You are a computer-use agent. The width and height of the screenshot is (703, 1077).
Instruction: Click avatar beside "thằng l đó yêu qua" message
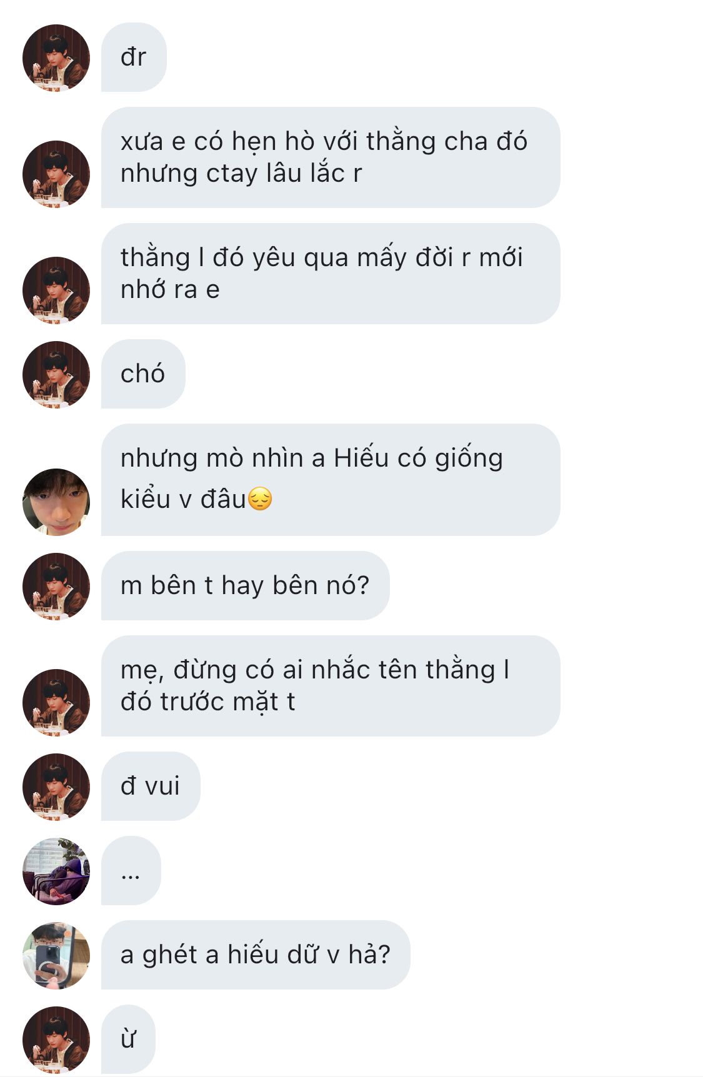pyautogui.click(x=56, y=290)
